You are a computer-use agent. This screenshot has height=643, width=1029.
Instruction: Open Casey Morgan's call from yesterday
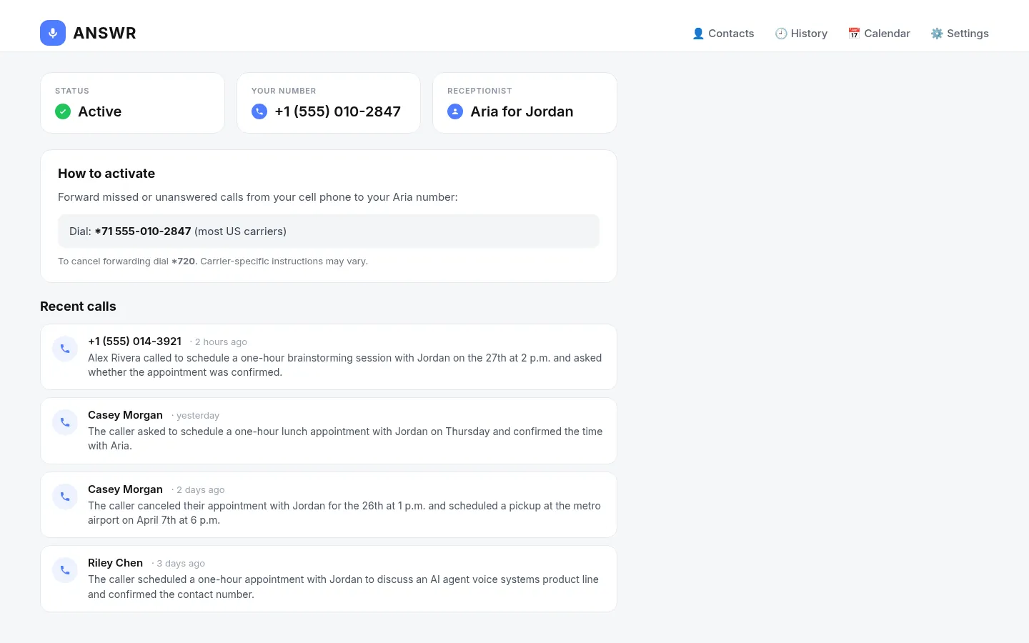(329, 431)
